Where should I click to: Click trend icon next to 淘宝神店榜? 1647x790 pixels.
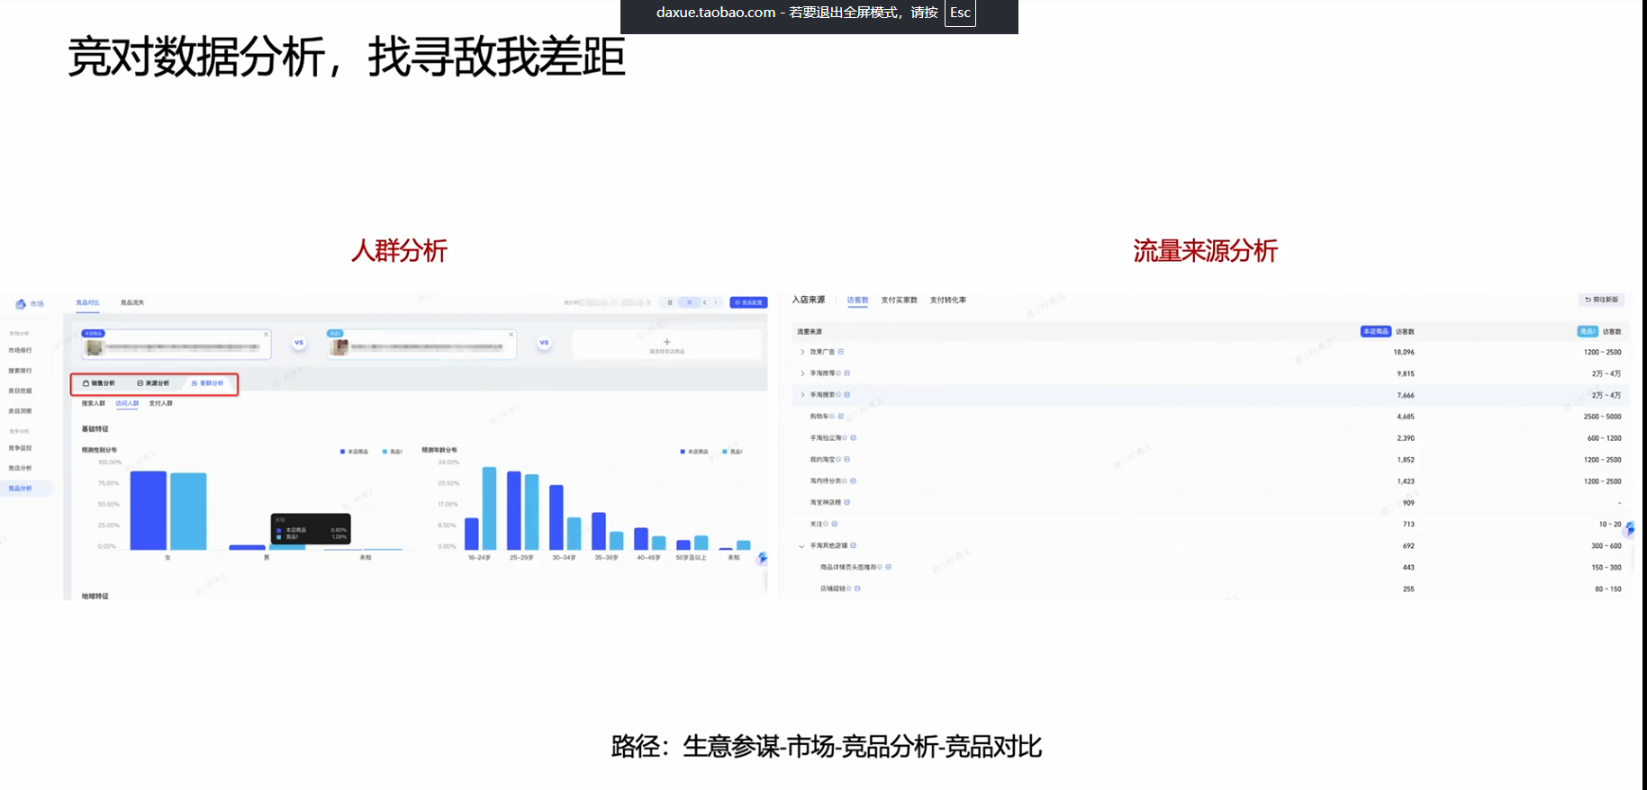[x=847, y=503]
